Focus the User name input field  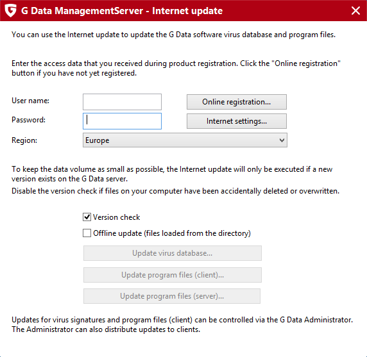click(122, 102)
